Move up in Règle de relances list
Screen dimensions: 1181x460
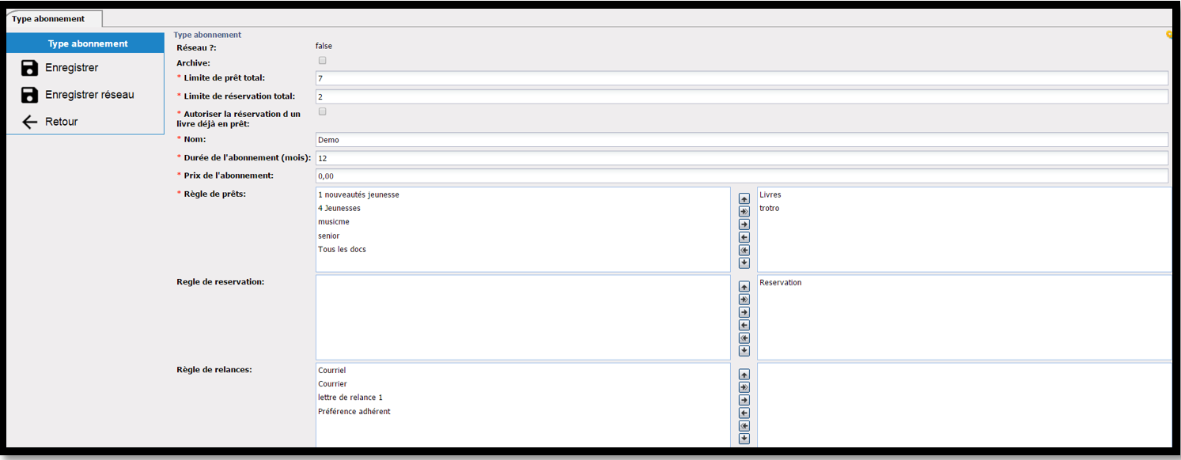click(744, 375)
